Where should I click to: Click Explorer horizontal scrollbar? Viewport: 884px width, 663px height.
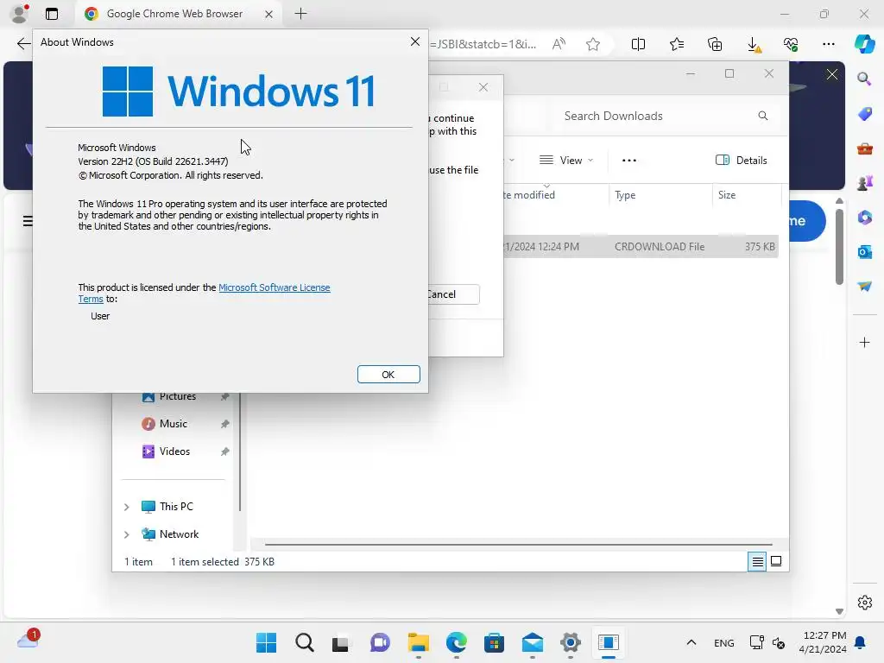[x=518, y=545]
